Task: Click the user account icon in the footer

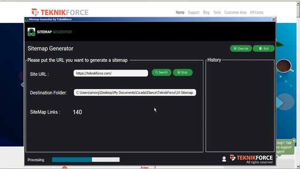Action: (x=224, y=159)
